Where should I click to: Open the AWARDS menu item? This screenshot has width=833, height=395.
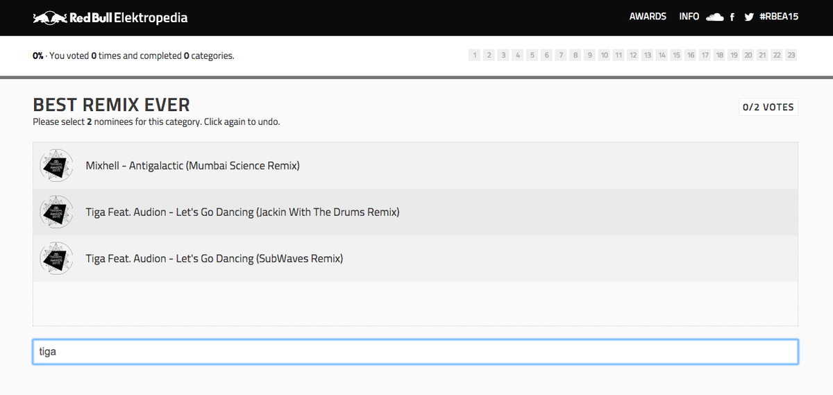coord(648,17)
